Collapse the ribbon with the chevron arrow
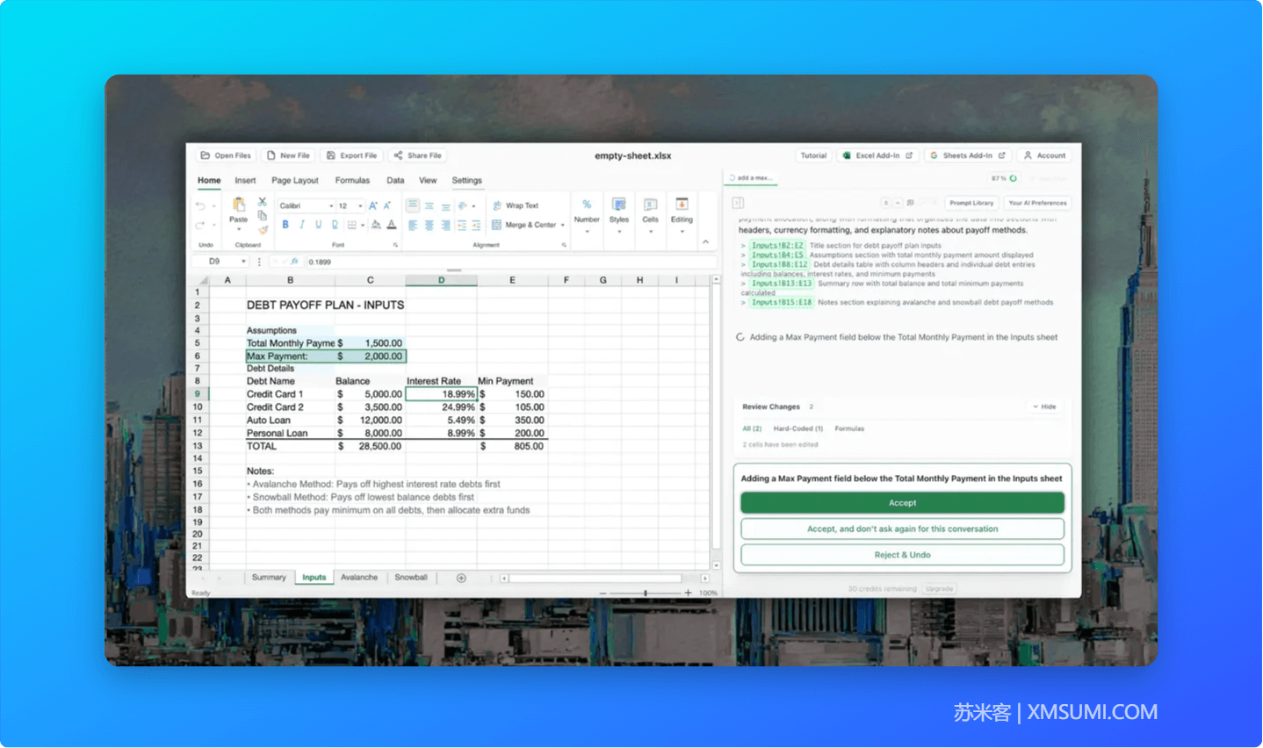The width and height of the screenshot is (1263, 748). coord(705,242)
